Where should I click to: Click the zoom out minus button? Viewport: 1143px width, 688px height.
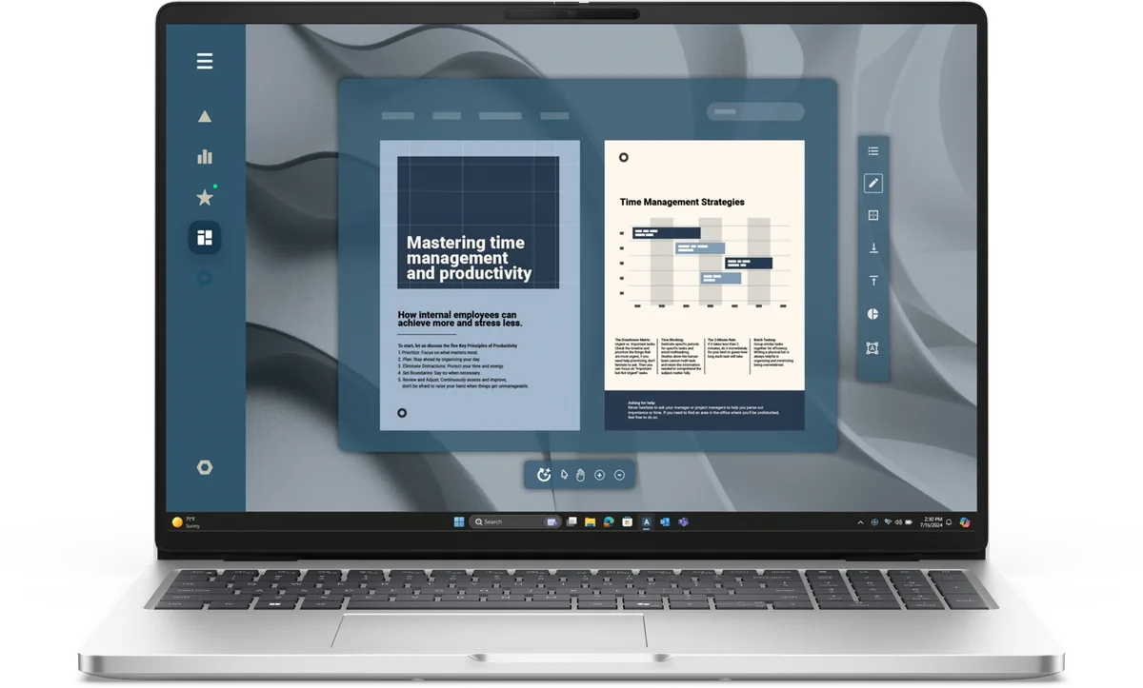click(620, 475)
